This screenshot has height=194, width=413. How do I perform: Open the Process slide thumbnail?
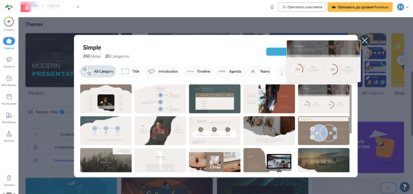coord(106,131)
